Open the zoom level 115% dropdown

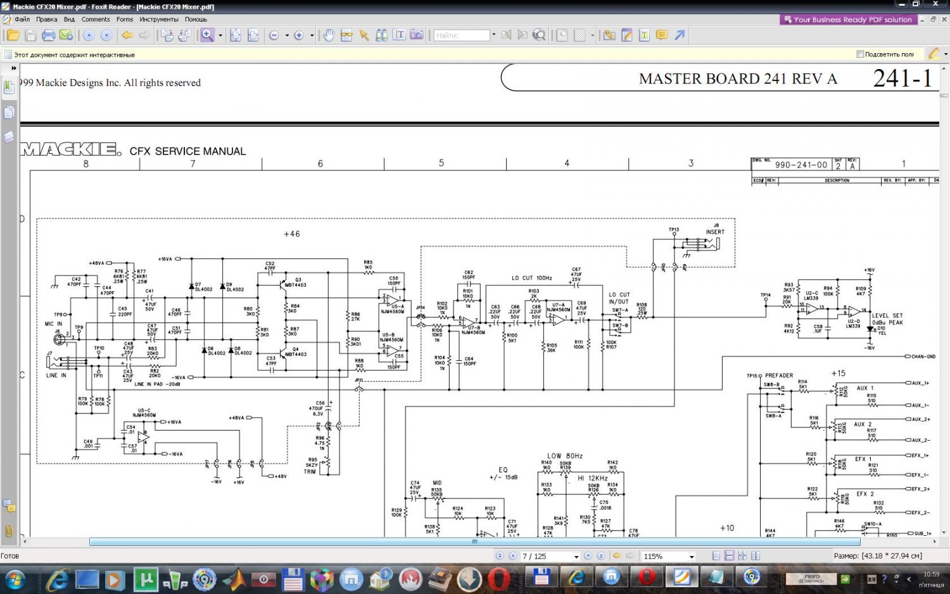(x=692, y=556)
